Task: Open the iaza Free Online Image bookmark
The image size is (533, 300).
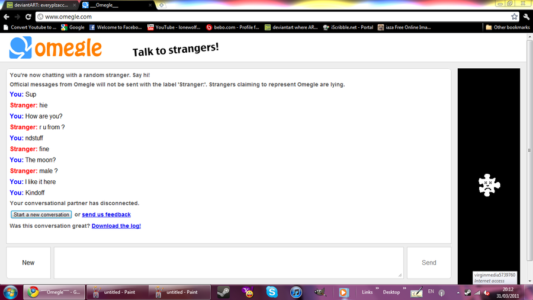Action: click(x=404, y=27)
